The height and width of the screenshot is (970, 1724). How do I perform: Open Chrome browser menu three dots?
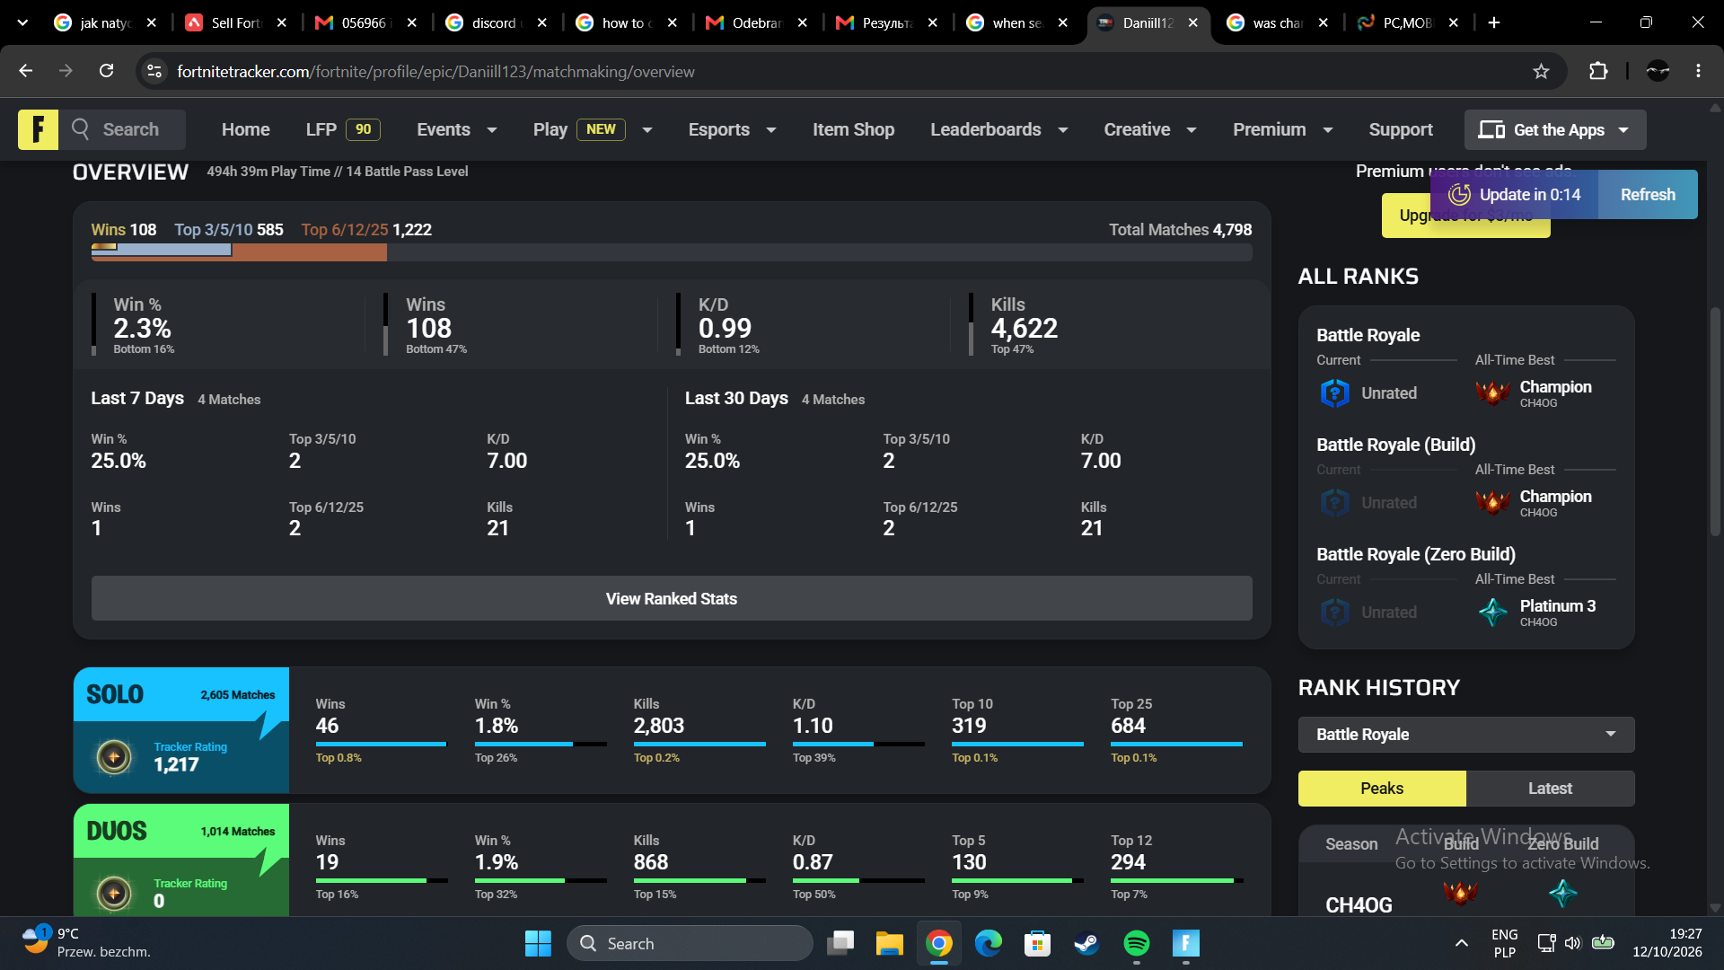1698,71
